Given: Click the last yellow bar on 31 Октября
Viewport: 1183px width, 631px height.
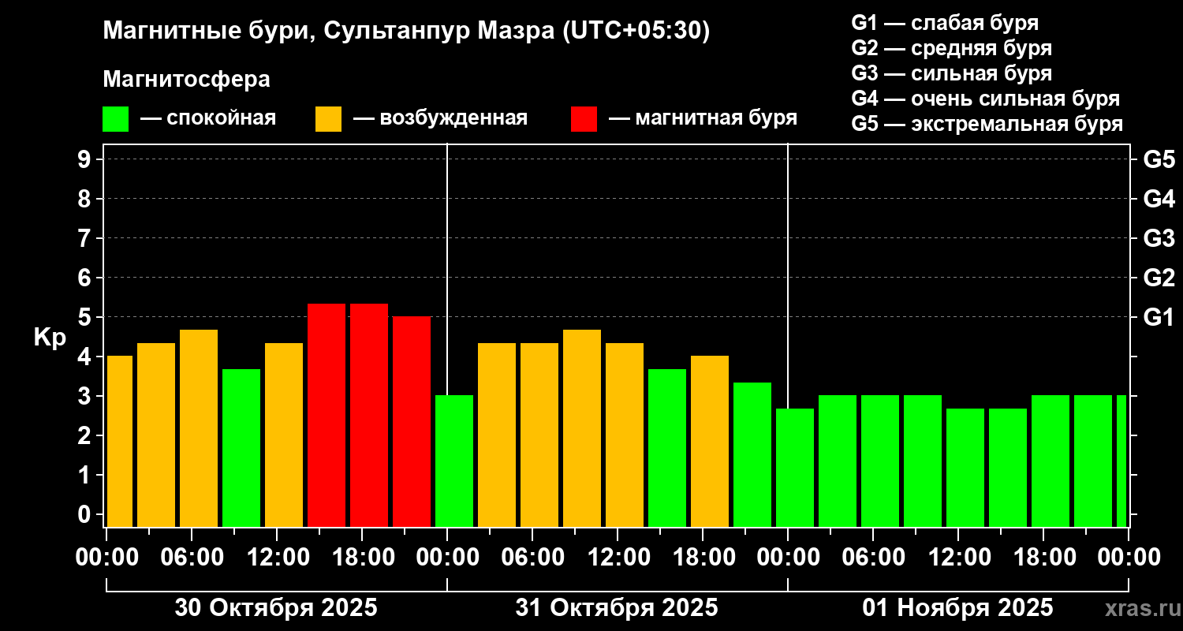Looking at the screenshot, I should (710, 441).
